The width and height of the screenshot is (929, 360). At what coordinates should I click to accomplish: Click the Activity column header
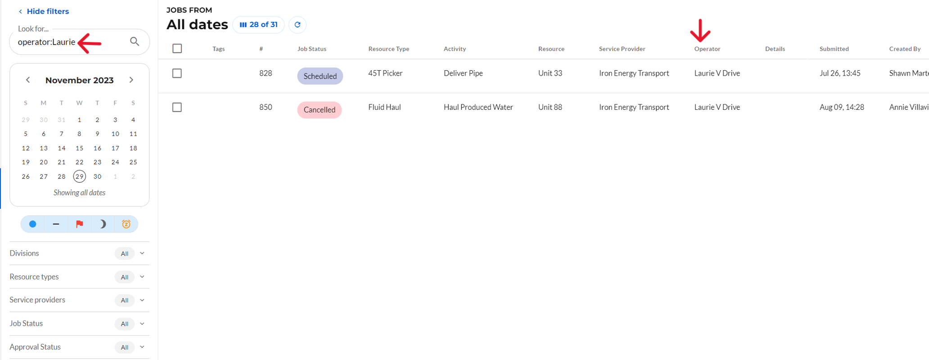pos(455,49)
